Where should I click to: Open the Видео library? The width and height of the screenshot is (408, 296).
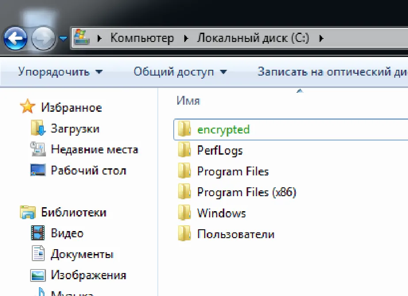pos(67,233)
